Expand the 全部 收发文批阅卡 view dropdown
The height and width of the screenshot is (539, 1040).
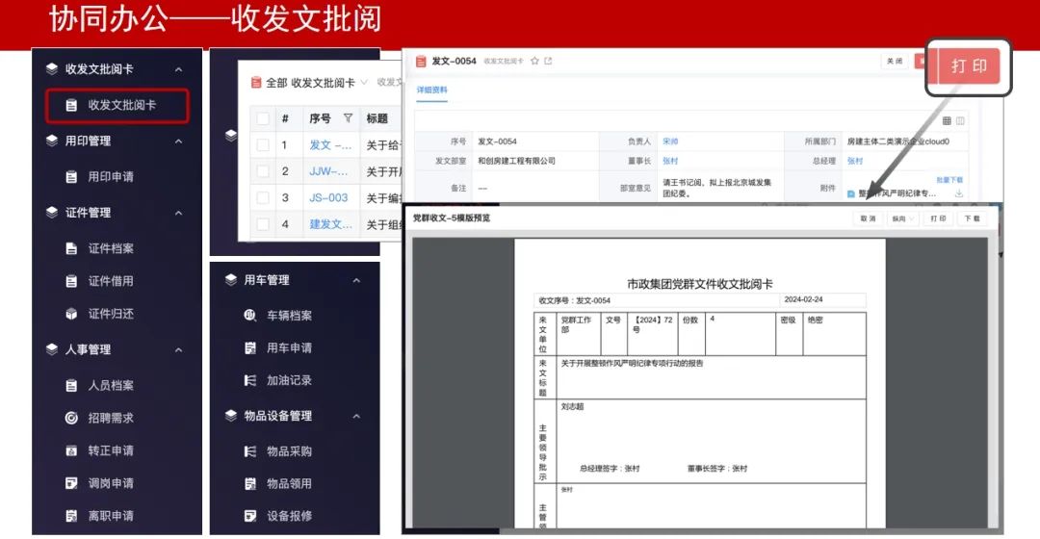pyautogui.click(x=363, y=83)
